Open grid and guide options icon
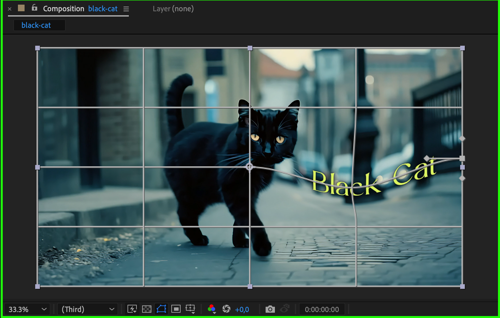 pyautogui.click(x=191, y=309)
